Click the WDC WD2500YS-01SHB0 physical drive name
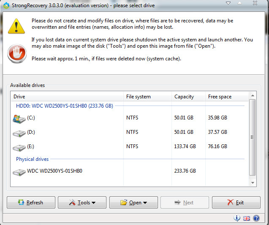 point(54,171)
